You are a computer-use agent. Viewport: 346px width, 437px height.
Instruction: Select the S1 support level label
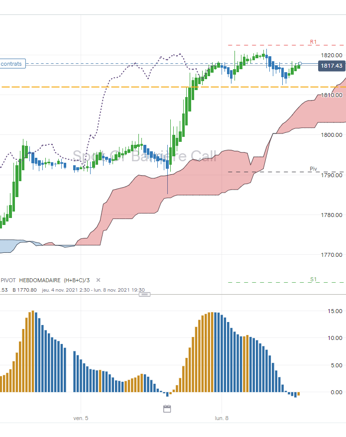[313, 279]
